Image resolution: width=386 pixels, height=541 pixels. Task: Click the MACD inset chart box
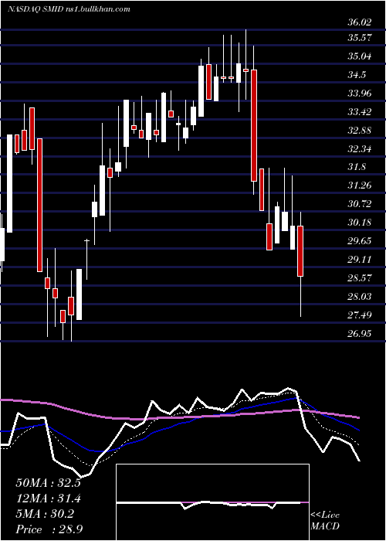click(x=212, y=502)
